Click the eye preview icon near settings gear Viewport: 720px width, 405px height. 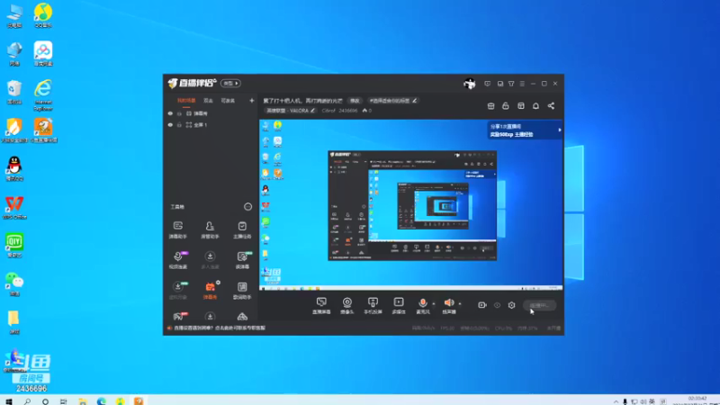tap(497, 305)
